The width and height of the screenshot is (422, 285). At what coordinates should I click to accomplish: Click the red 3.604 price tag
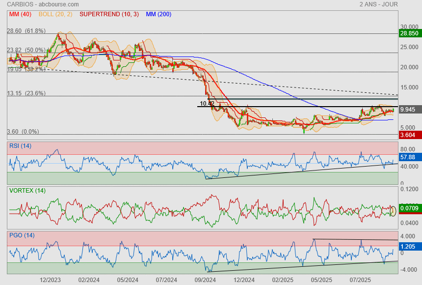(x=408, y=134)
